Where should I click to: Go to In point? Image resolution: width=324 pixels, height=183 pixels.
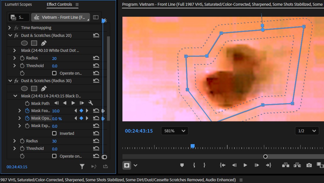click(223, 165)
